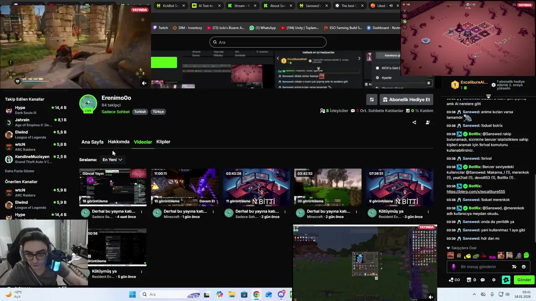Mute the top-left game stream preview
Image resolution: width=536 pixels, height=301 pixels.
point(144,83)
